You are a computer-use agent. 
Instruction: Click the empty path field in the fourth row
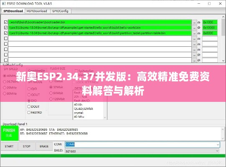(x=100, y=38)
